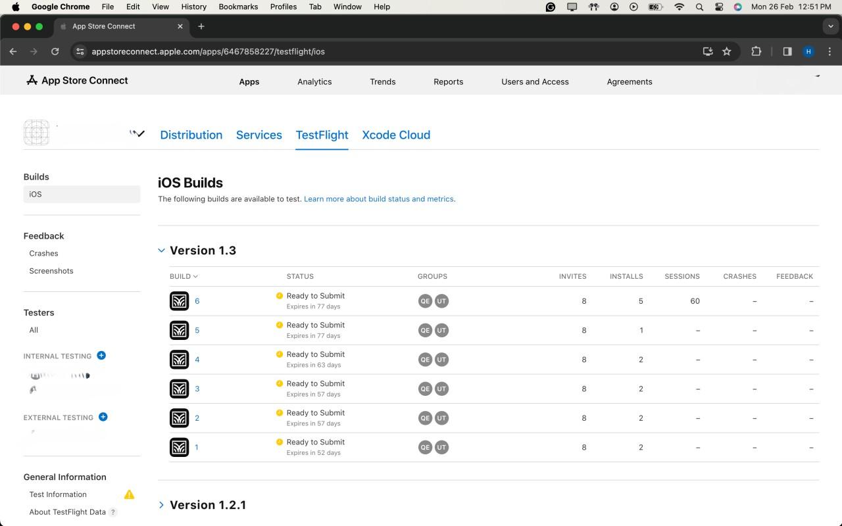Collapse the Version 1.3 section

pos(162,251)
